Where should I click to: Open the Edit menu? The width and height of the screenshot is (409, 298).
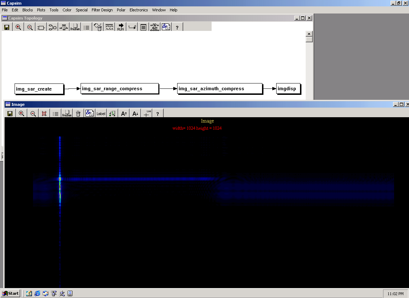tap(15, 10)
